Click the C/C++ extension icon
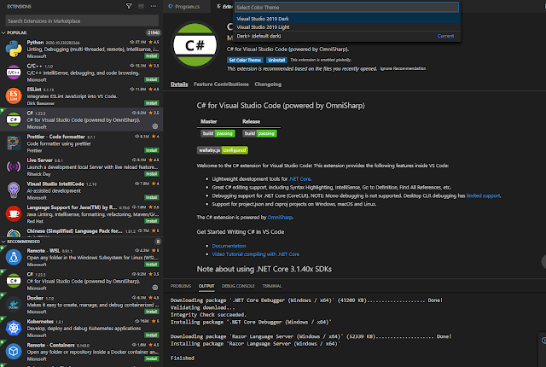The image size is (546, 367). (14, 73)
